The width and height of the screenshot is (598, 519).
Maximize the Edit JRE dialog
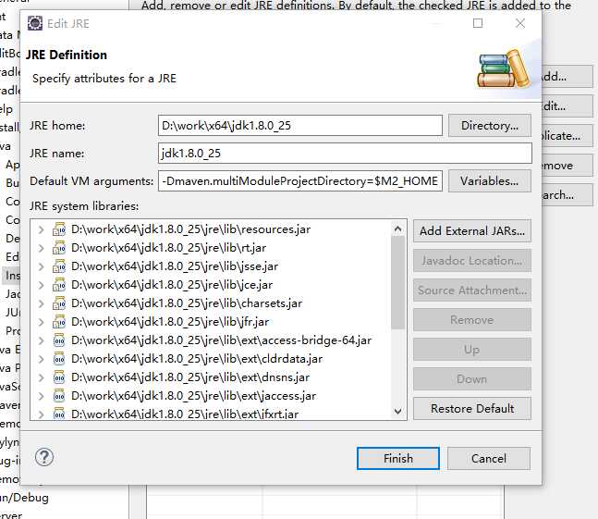[478, 24]
